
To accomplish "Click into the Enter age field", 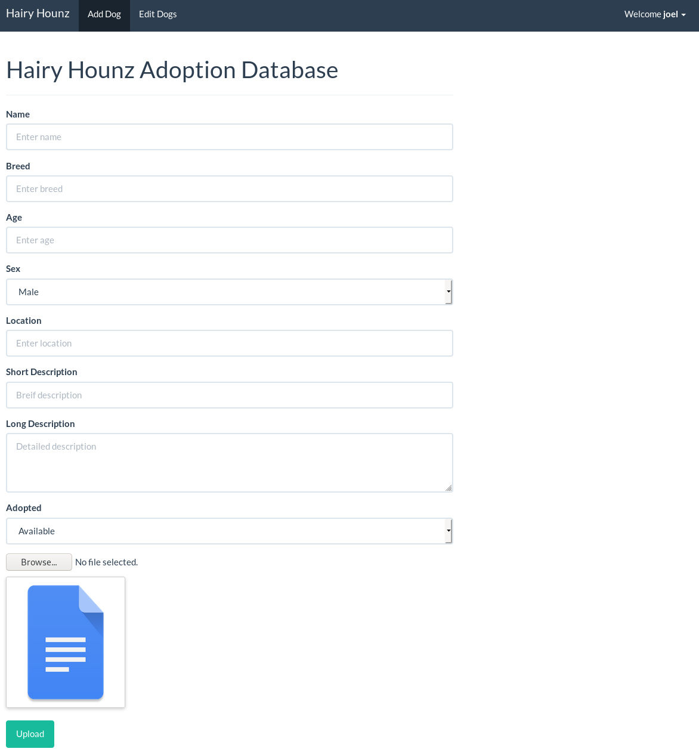I will pos(230,240).
